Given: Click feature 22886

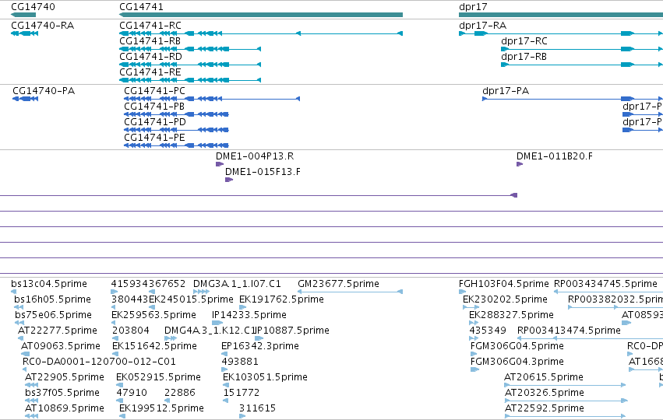Looking at the screenshot, I should click(x=180, y=393).
